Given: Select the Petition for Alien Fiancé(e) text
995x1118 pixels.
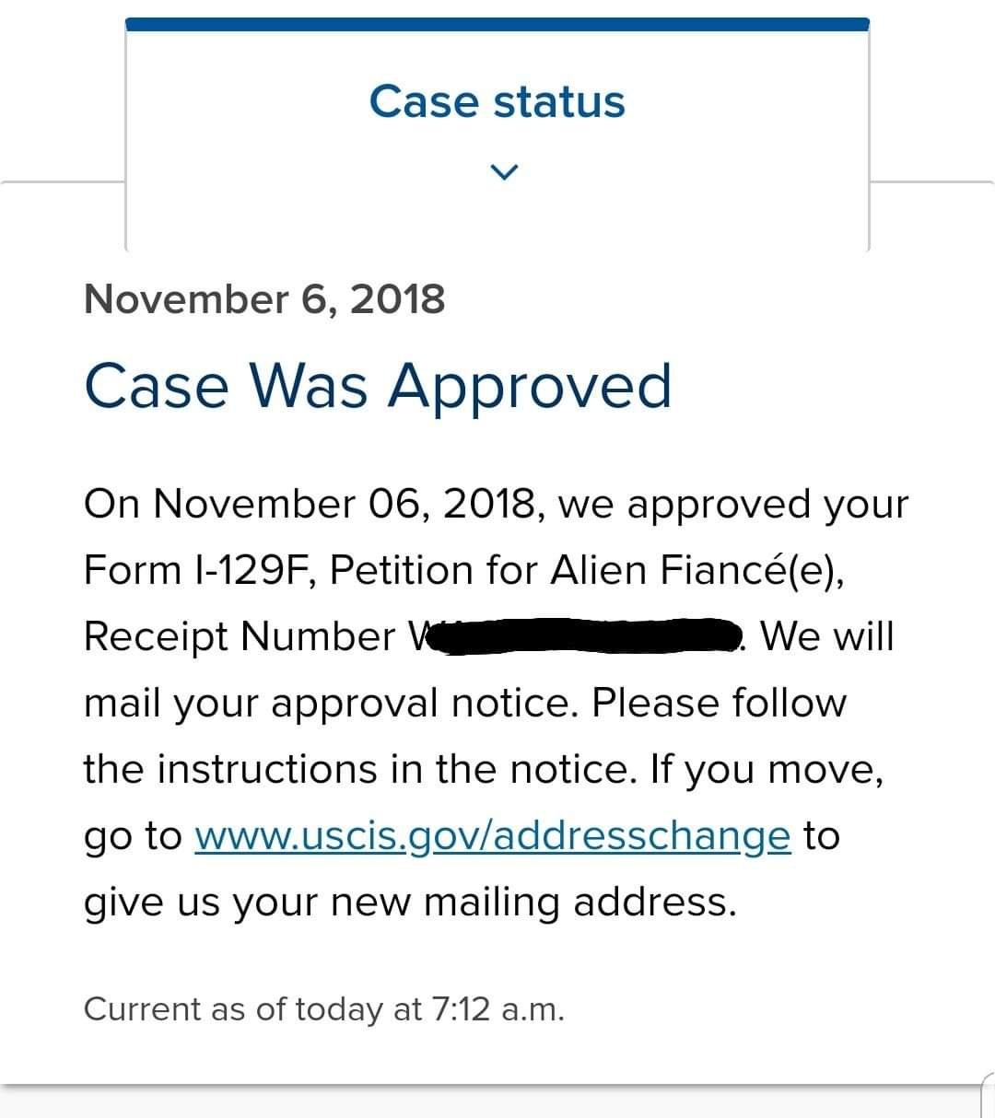Looking at the screenshot, I should (x=588, y=570).
